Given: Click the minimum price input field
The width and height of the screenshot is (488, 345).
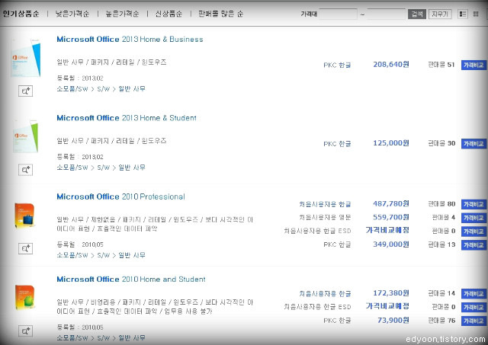Looking at the screenshot, I should pyautogui.click(x=338, y=14).
